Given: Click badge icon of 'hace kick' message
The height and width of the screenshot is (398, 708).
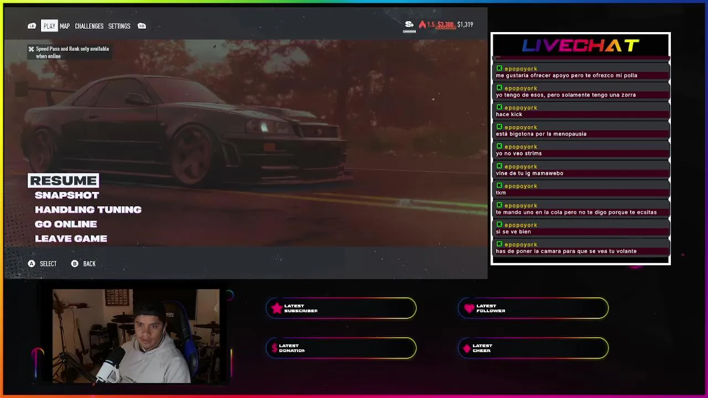Looking at the screenshot, I should (x=499, y=107).
